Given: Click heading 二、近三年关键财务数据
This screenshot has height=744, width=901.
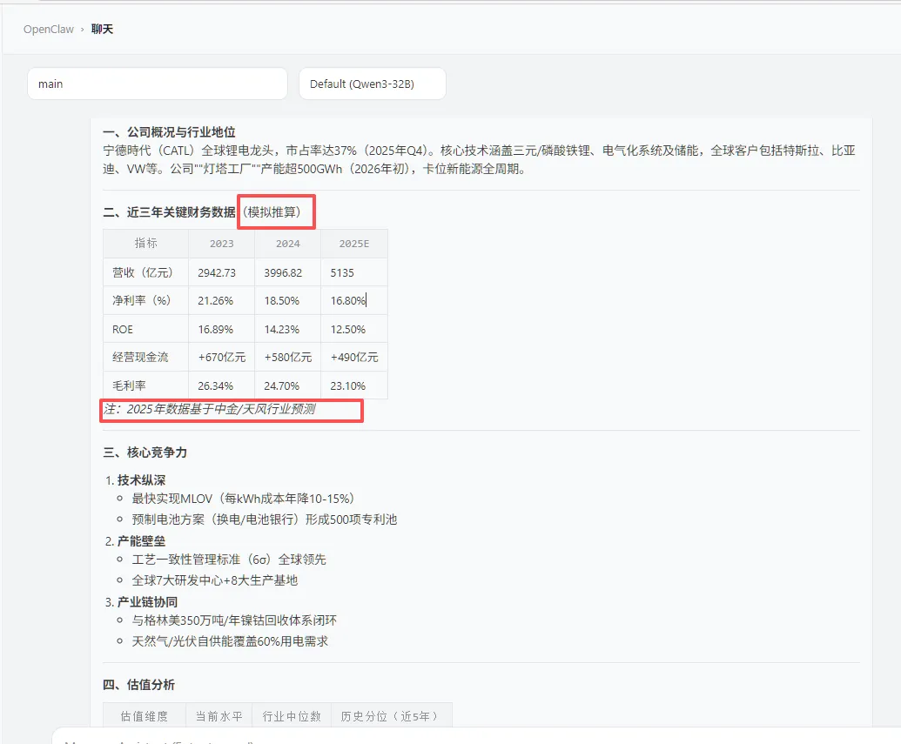Looking at the screenshot, I should point(170,212).
